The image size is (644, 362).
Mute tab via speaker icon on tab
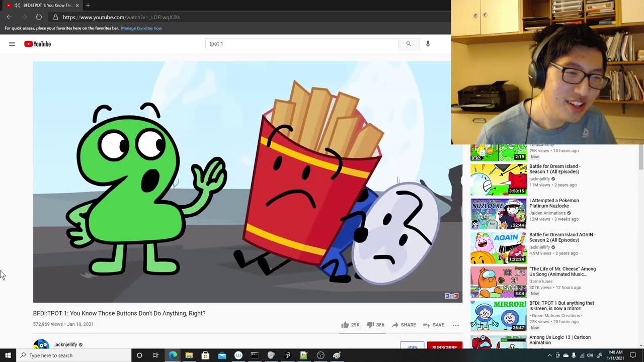tap(18, 5)
